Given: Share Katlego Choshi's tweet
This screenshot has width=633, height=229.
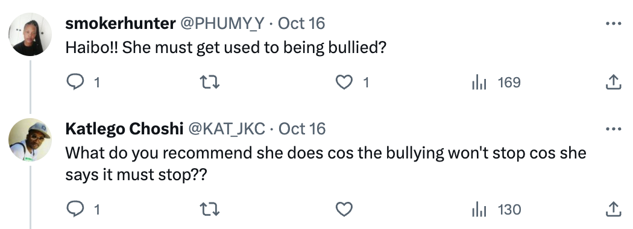Looking at the screenshot, I should point(613,210).
